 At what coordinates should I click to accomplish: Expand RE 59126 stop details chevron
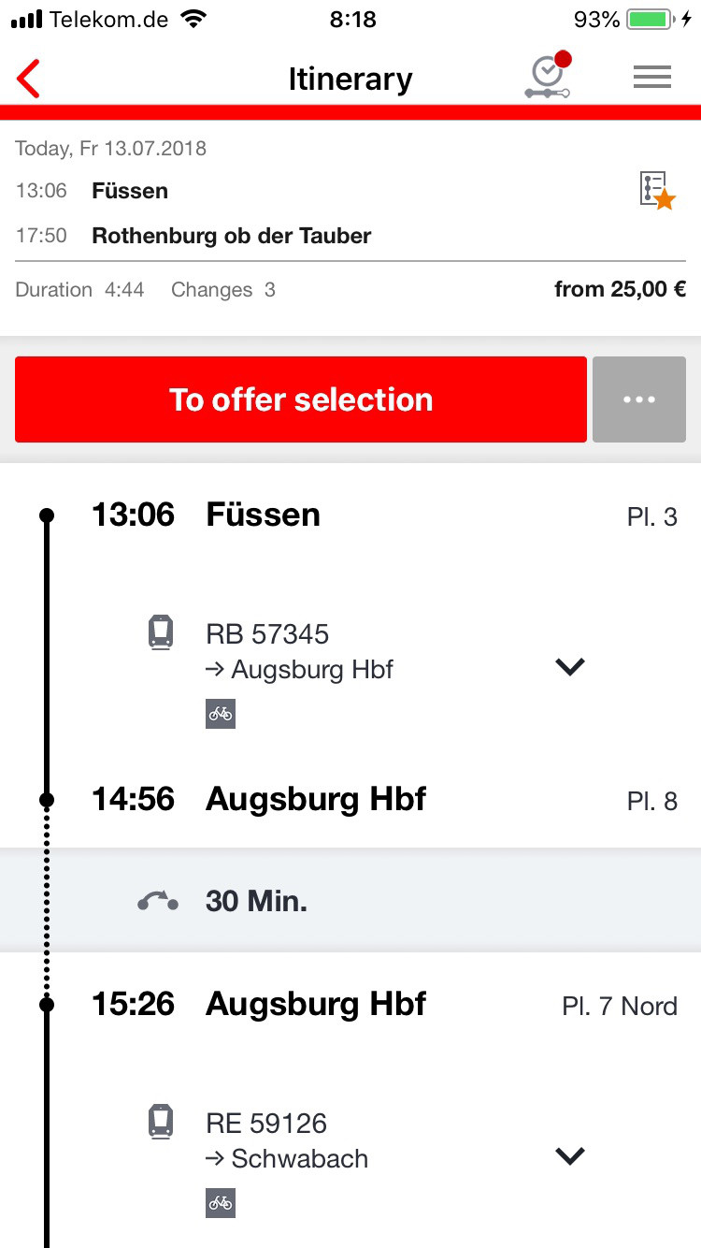tap(569, 1156)
